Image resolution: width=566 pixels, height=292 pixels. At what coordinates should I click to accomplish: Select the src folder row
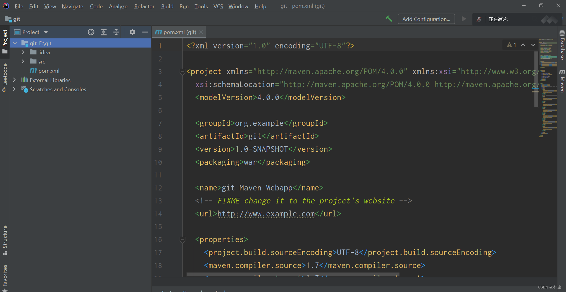click(x=81, y=61)
